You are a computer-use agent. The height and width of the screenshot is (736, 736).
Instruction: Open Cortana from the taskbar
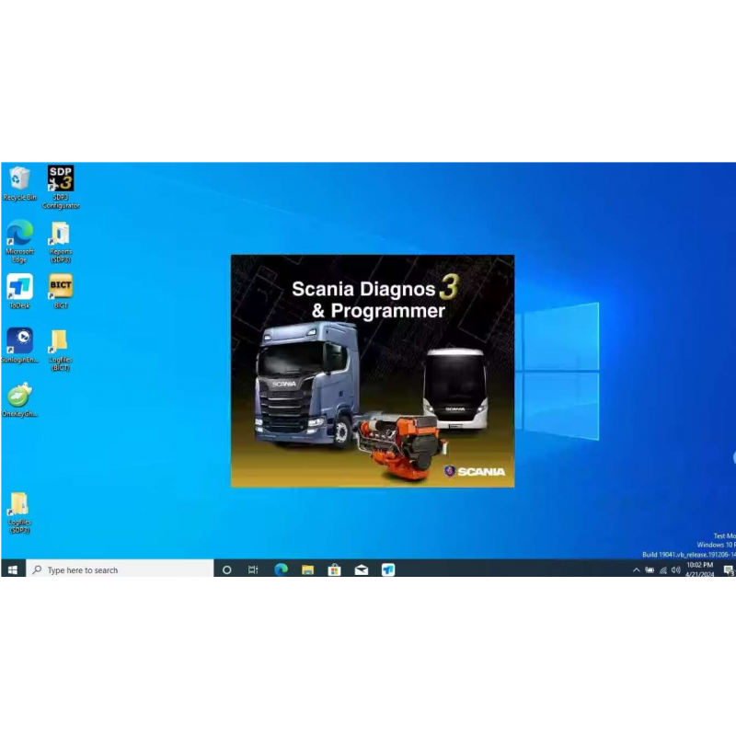[227, 570]
